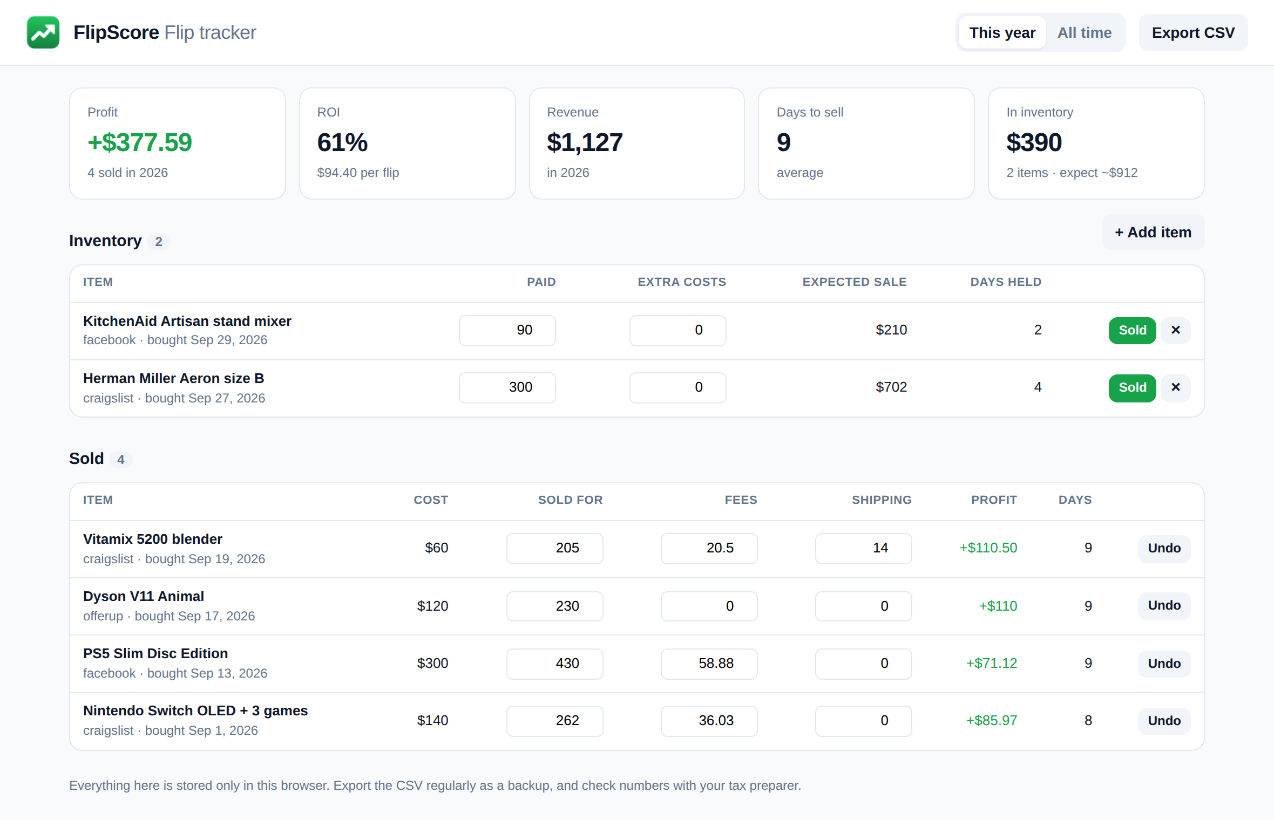Edit PS5 Slim shipping field
This screenshot has width=1274, height=820.
pyautogui.click(x=863, y=664)
